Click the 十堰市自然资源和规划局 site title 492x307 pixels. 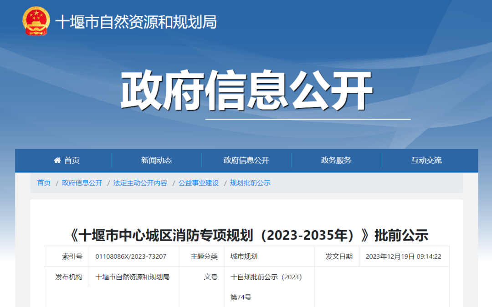(x=136, y=22)
